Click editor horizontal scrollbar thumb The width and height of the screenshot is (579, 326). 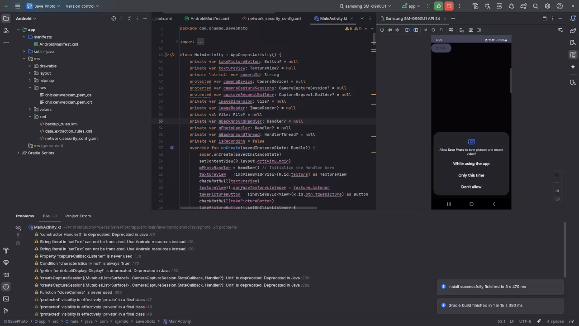249,208
